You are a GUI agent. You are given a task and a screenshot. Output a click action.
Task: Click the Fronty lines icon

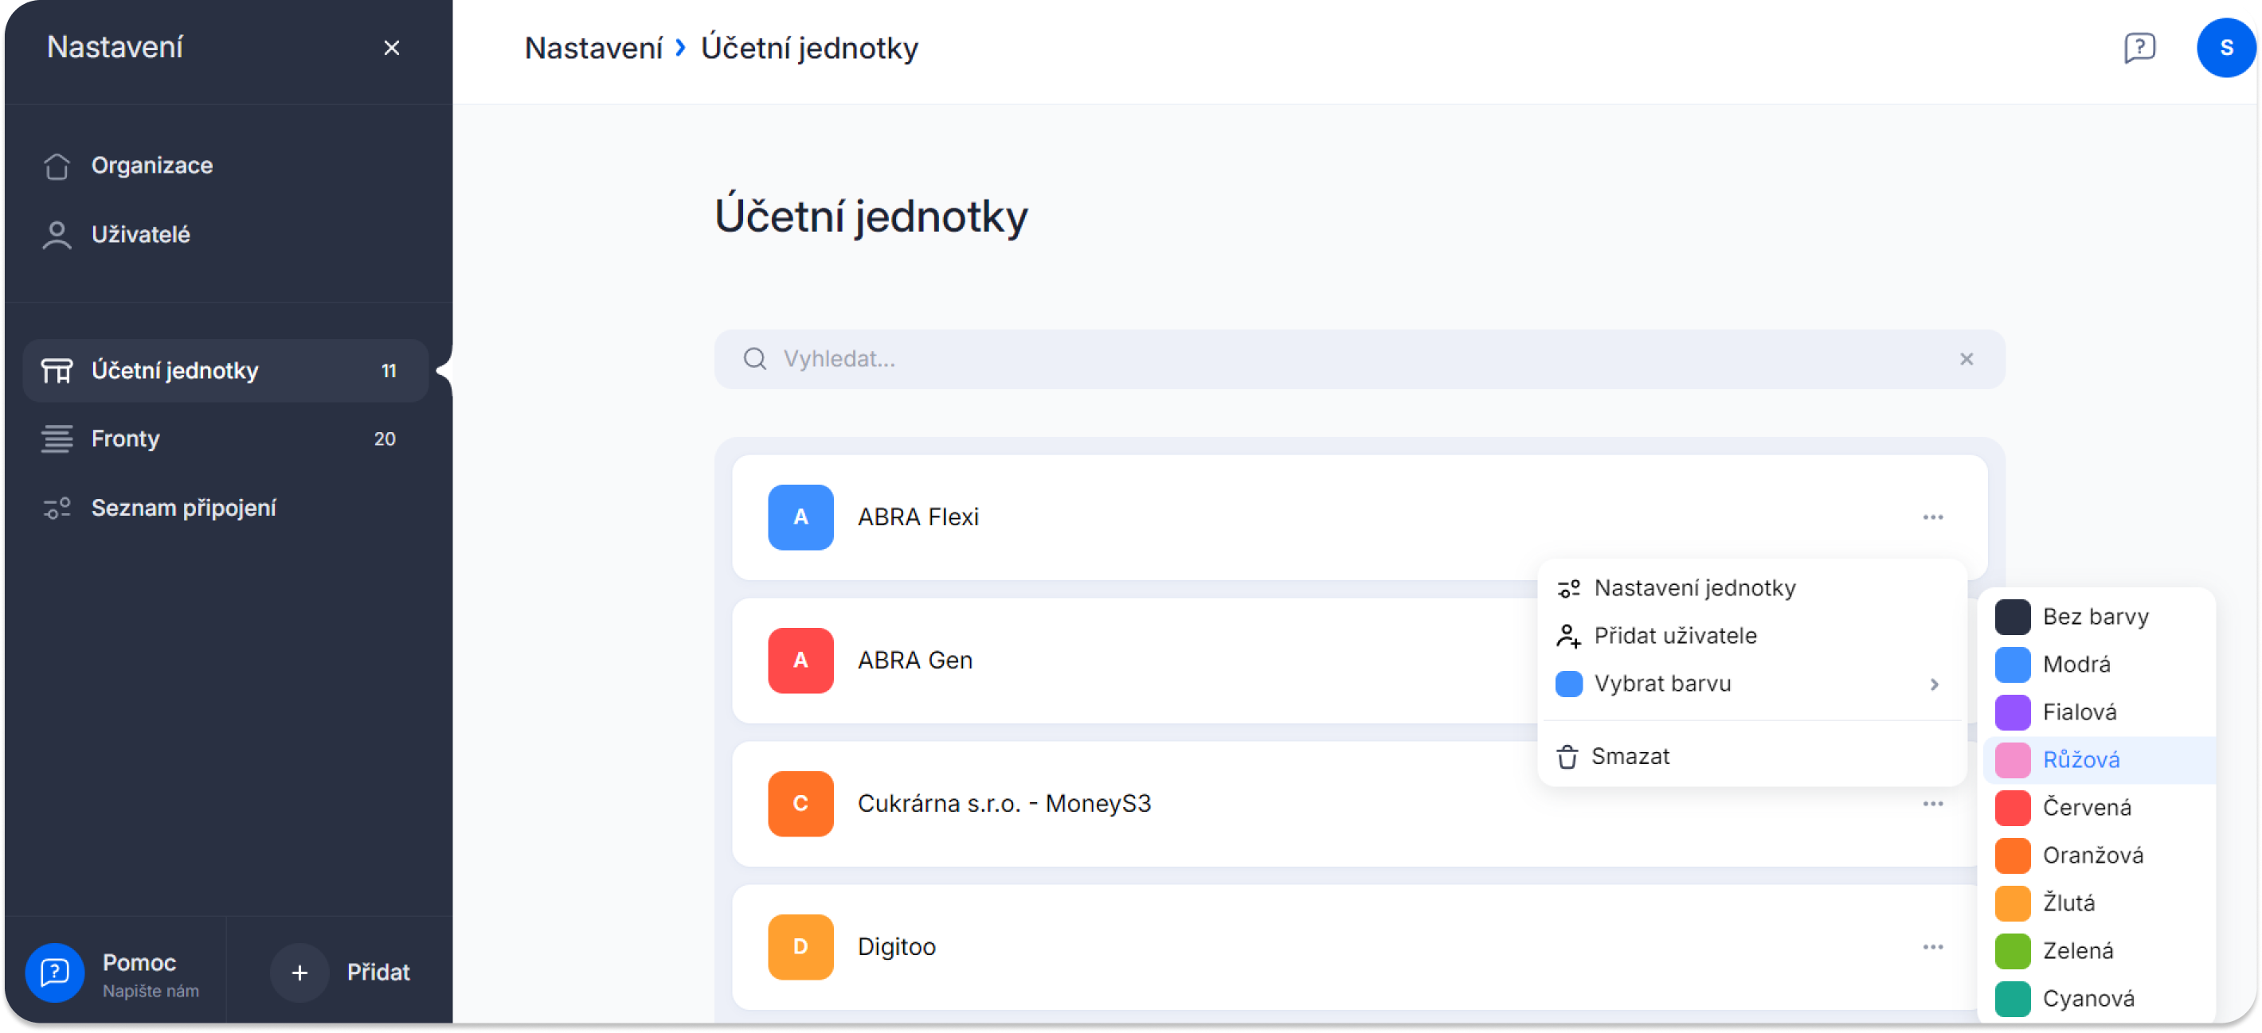point(57,439)
